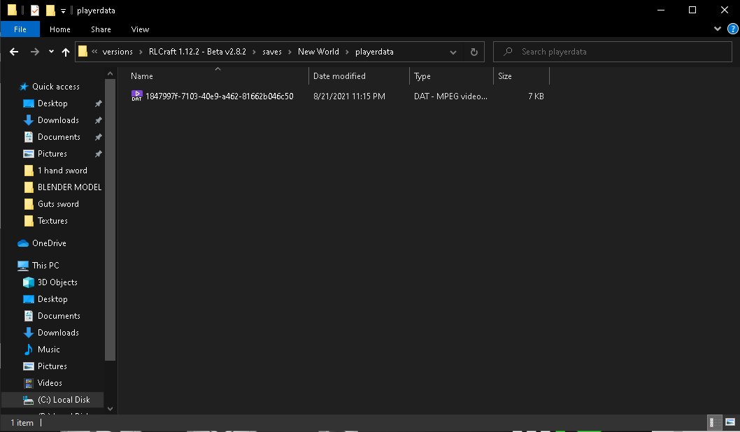
Task: Open the Music folder
Action: (x=48, y=350)
